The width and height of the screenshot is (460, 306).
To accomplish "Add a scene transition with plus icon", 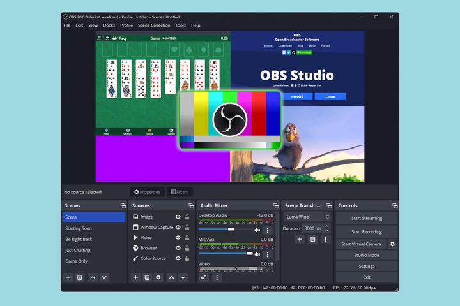I will (x=300, y=239).
